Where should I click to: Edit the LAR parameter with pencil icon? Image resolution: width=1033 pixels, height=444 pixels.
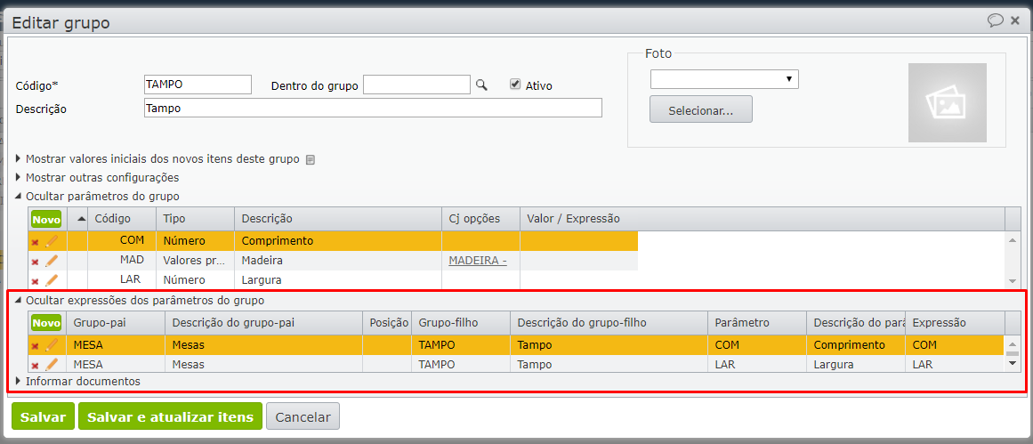(x=52, y=280)
